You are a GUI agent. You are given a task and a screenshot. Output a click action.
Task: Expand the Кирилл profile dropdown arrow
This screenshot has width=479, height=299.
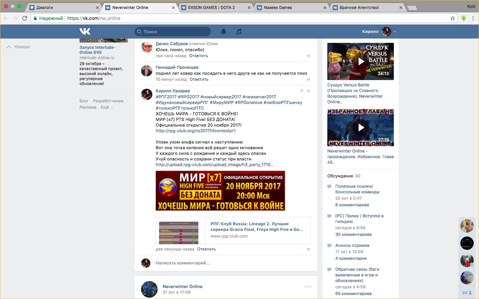click(x=395, y=32)
